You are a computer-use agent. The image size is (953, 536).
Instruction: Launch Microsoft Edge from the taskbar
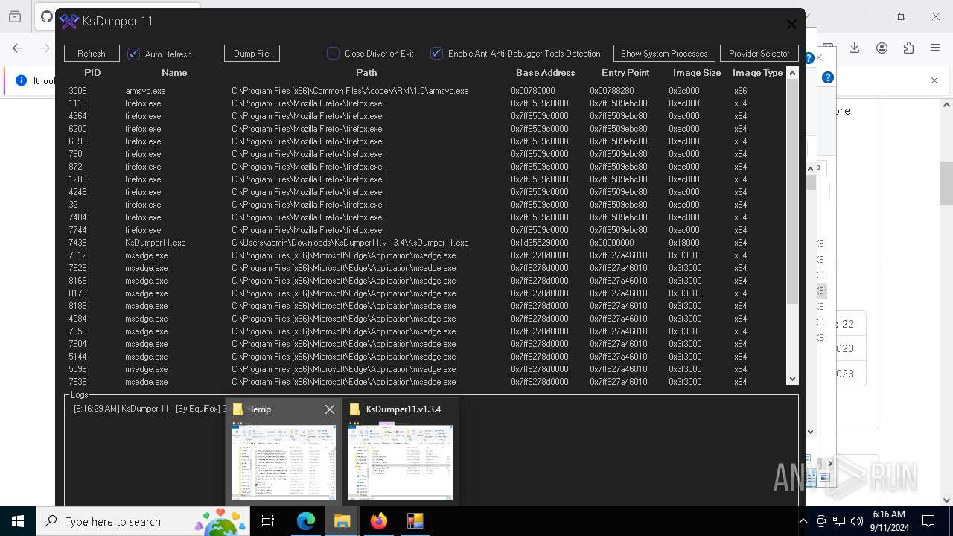(305, 521)
